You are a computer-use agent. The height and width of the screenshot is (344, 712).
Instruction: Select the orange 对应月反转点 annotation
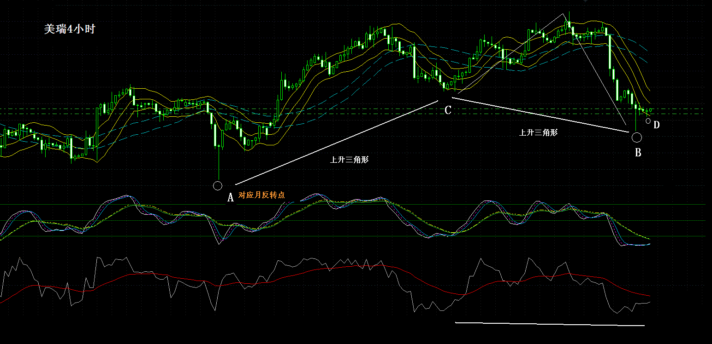click(x=261, y=195)
